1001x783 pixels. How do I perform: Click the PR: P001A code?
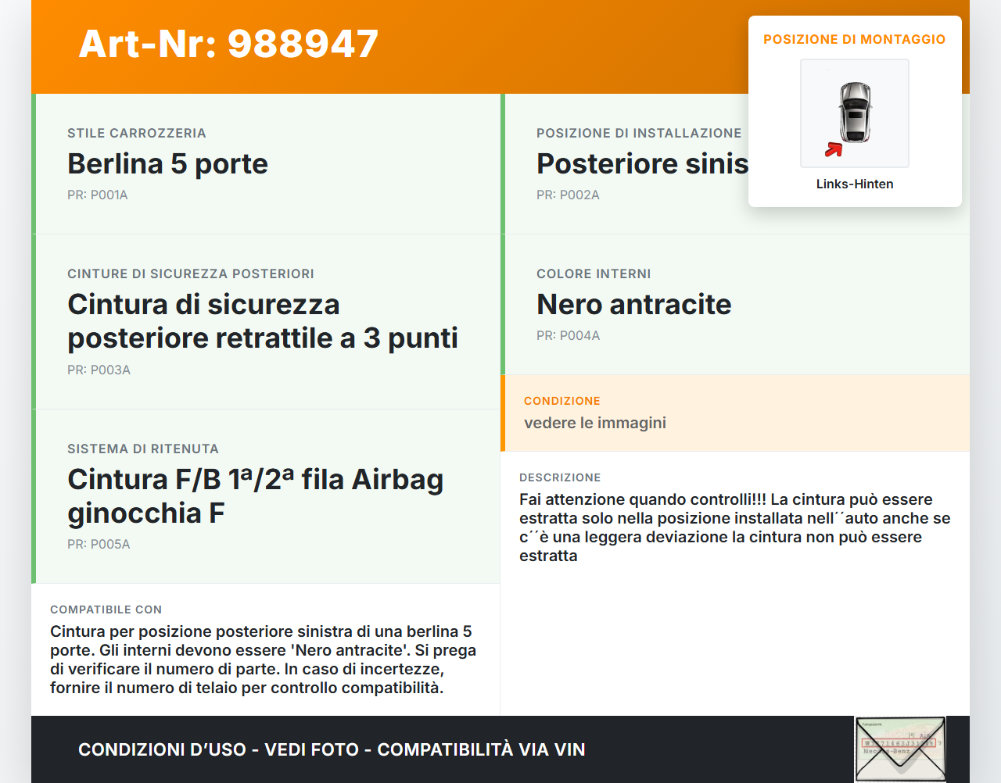[97, 195]
